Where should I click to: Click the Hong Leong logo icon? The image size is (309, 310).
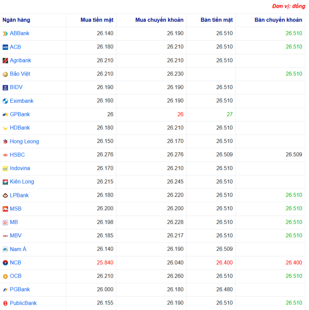coord(5,141)
